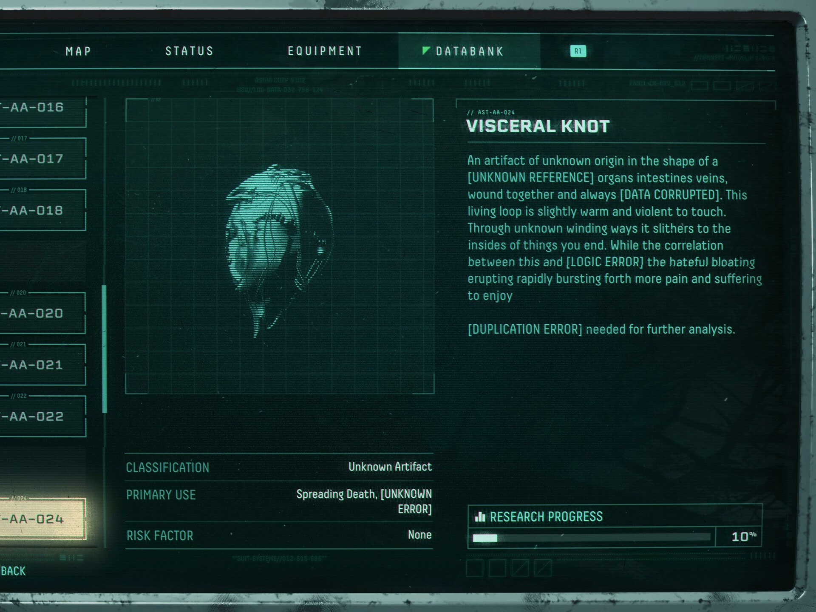Select databank entry AA-021
This screenshot has height=612, width=816.
(x=42, y=365)
